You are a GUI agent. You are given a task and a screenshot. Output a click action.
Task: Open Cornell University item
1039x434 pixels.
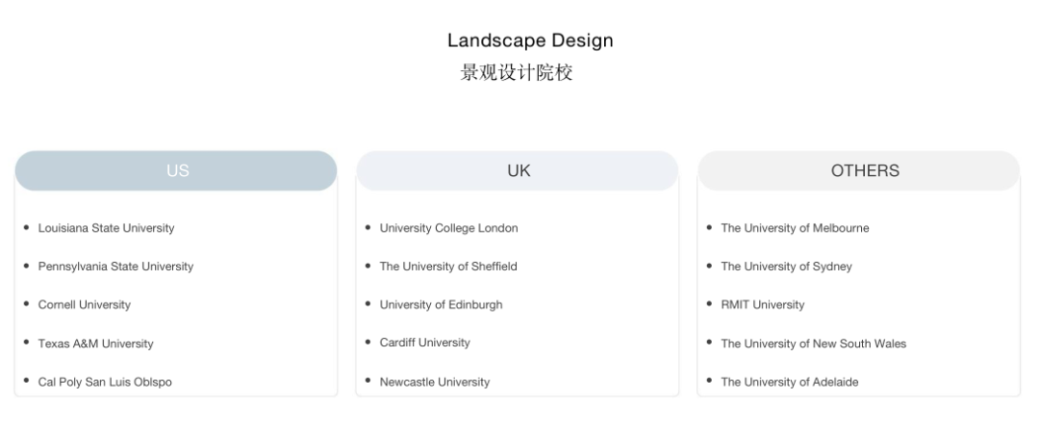click(85, 305)
